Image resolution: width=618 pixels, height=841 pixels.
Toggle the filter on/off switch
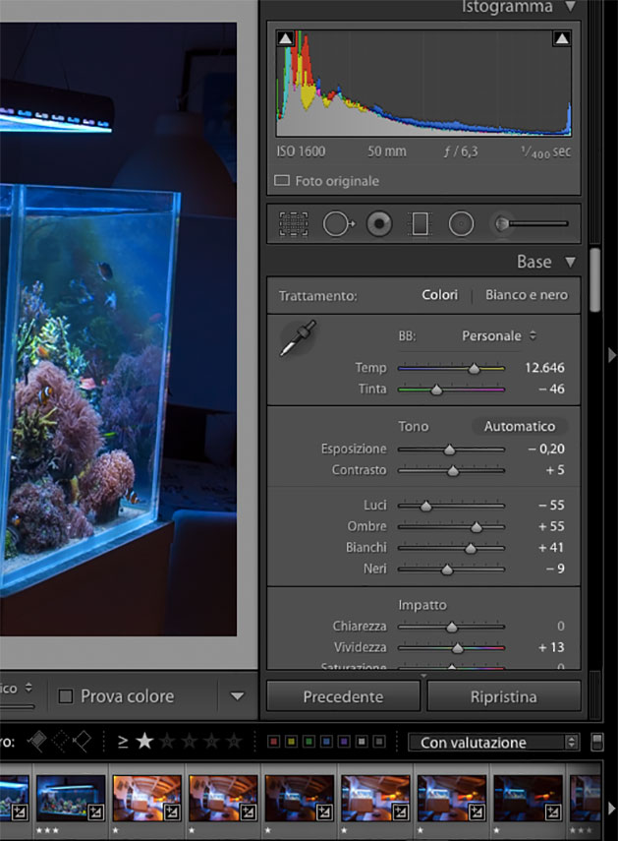596,743
